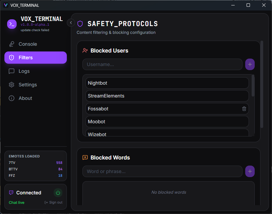Add blocked word with plus button
Viewport: 272px width, 214px height.
pyautogui.click(x=250, y=171)
